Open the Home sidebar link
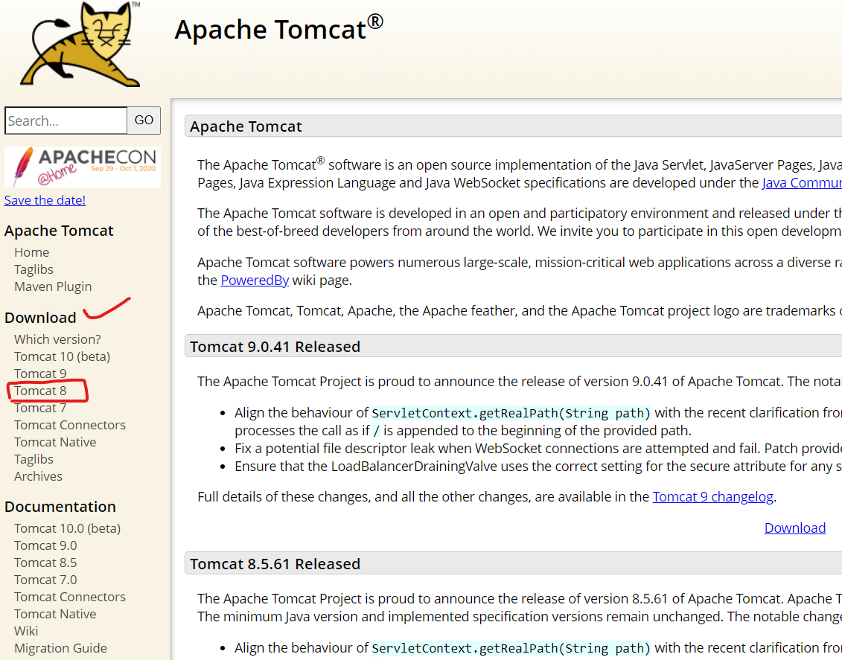The image size is (842, 660). coord(32,252)
